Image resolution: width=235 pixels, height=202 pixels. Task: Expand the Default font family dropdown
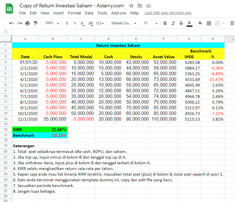point(124,23)
